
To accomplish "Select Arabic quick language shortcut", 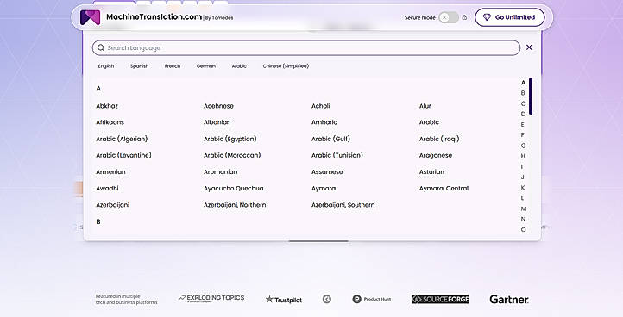I will (239, 66).
